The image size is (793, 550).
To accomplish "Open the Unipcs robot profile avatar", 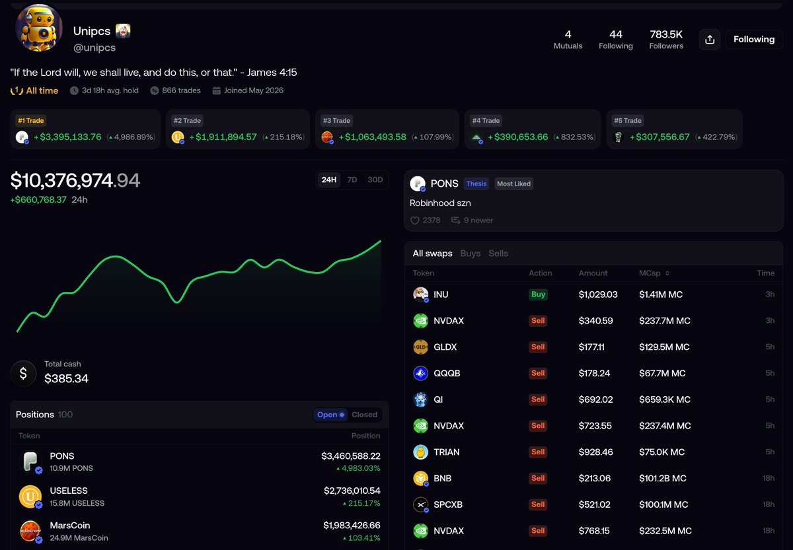I will (39, 28).
